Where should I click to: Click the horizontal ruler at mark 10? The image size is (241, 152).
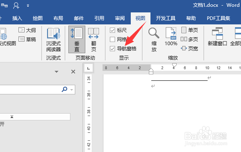(x=207, y=68)
